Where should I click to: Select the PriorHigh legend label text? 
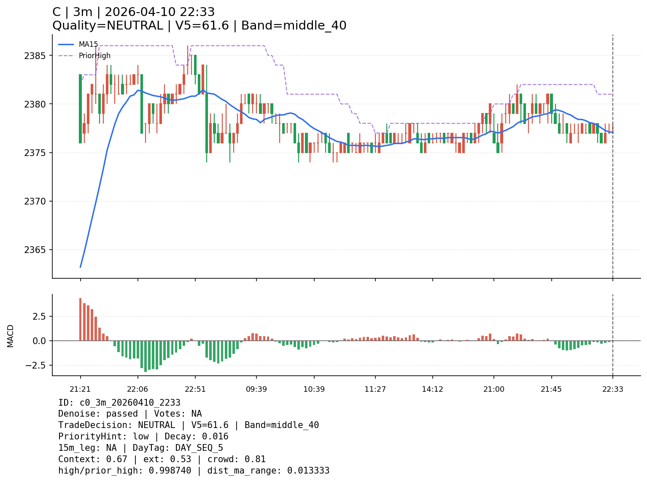click(x=94, y=56)
